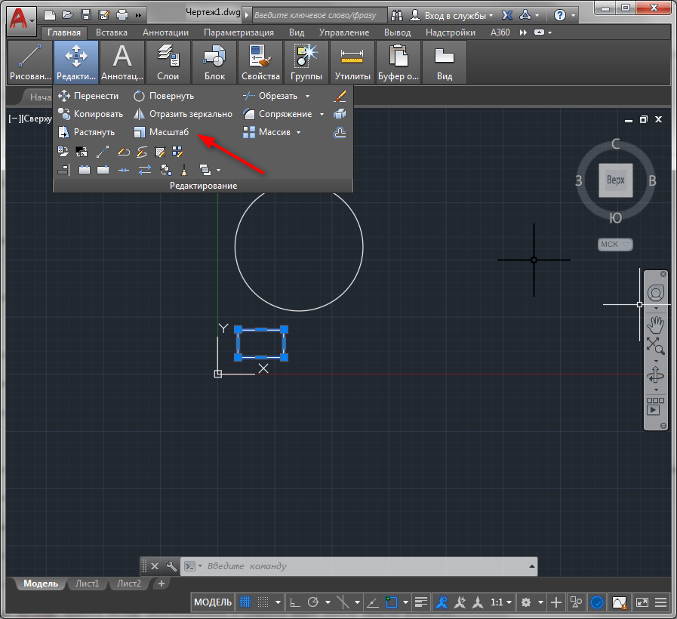Image resolution: width=677 pixels, height=619 pixels.
Task: Open the Лист1 layout tab
Action: tap(87, 584)
